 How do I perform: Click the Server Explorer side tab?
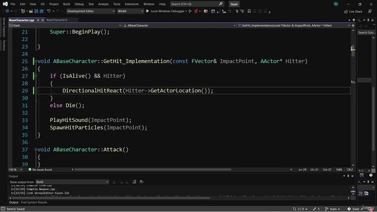pyautogui.click(x=4, y=27)
